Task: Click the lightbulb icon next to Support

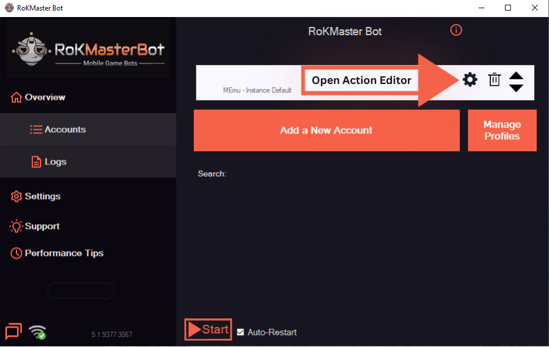Action: tap(16, 226)
